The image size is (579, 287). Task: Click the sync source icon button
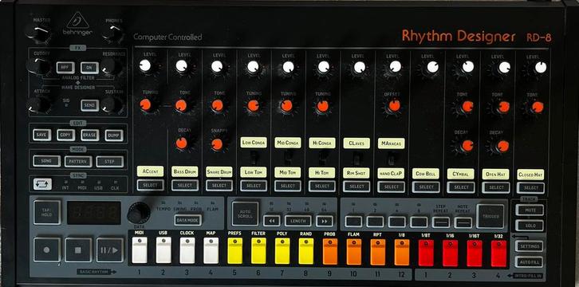pyautogui.click(x=42, y=183)
